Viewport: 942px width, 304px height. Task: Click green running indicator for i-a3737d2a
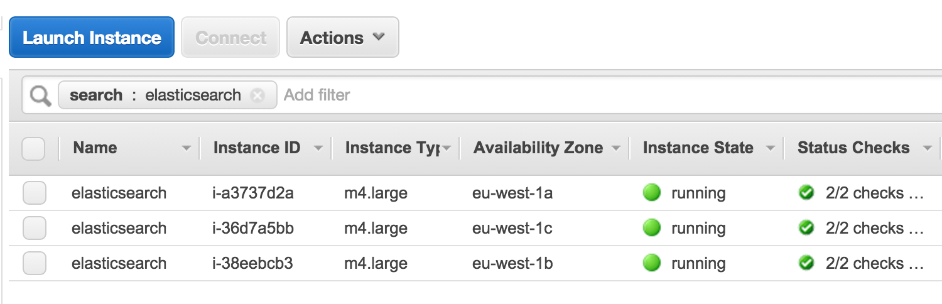pyautogui.click(x=652, y=193)
